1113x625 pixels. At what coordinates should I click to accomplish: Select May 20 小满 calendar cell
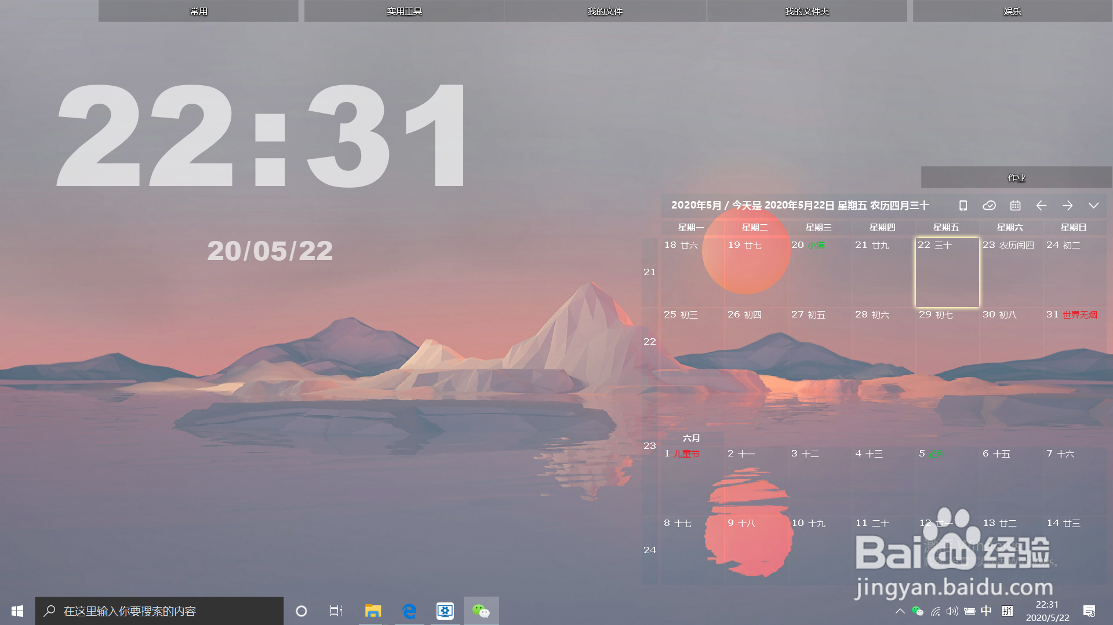point(820,272)
